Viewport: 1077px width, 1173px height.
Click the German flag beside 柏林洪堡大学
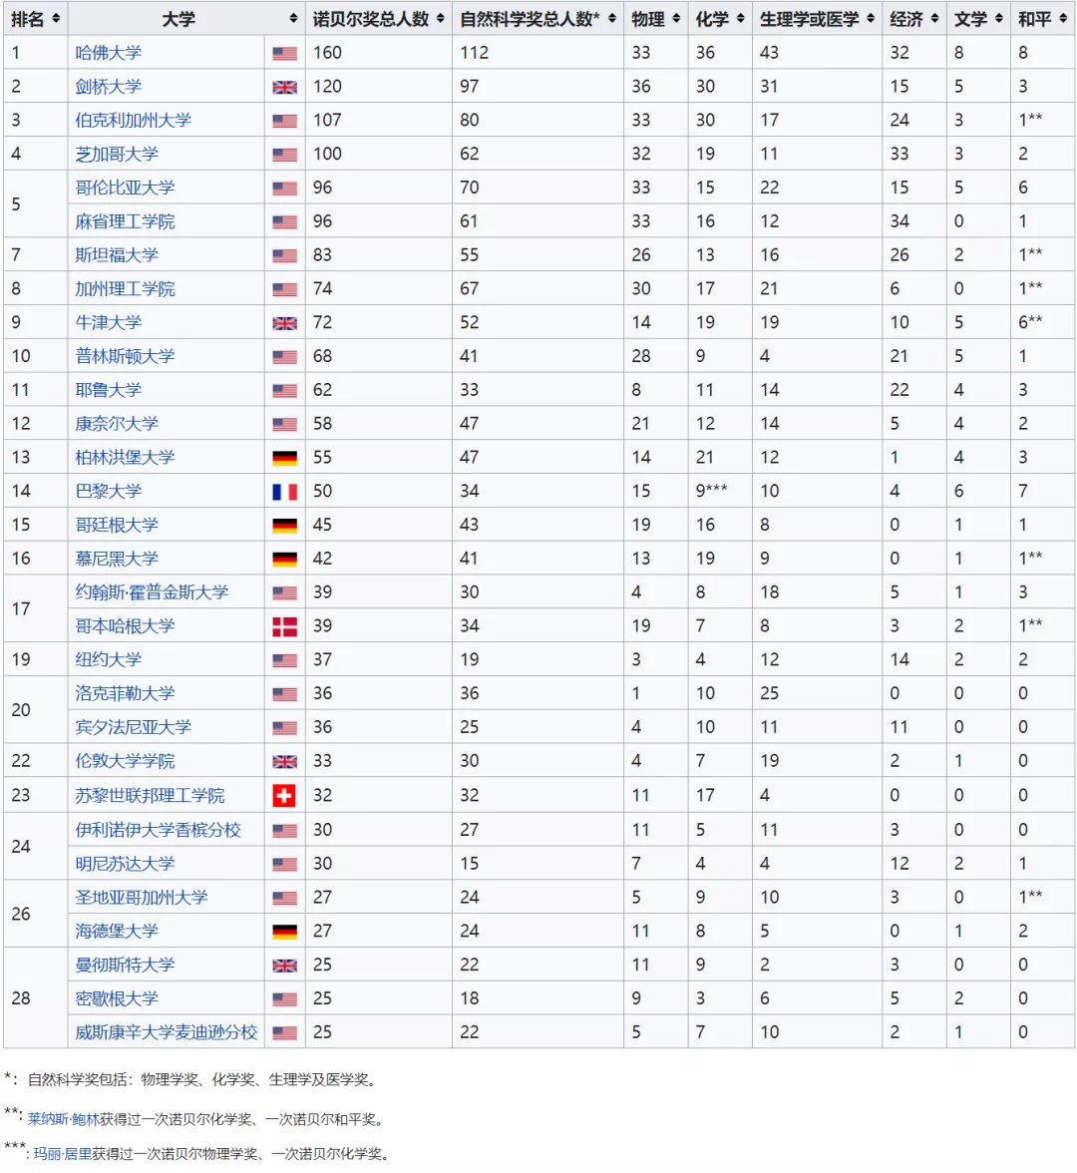[284, 458]
